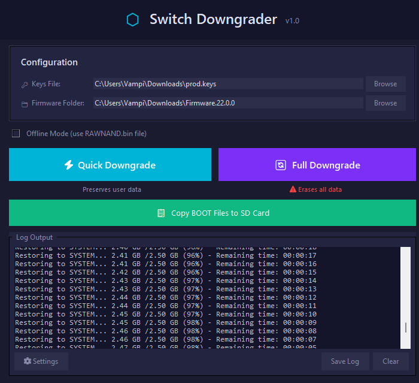
Task: Select log line with remaining time 00:00:14
Action: (166, 281)
